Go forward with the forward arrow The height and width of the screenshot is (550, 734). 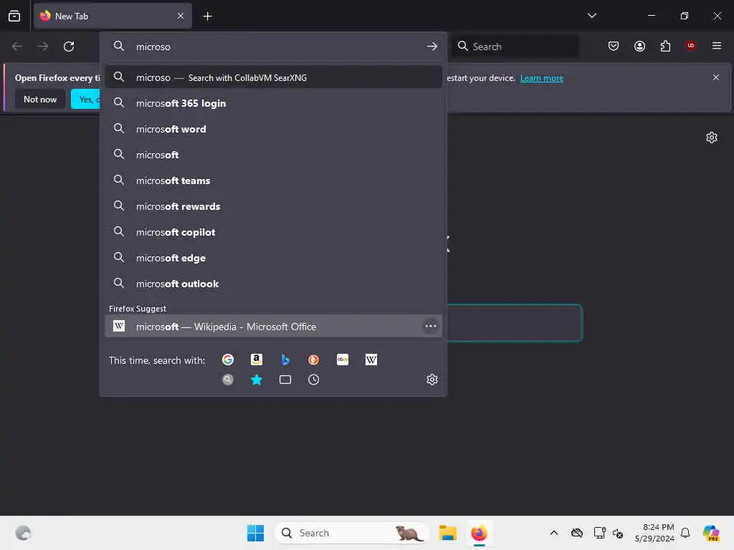coord(42,47)
